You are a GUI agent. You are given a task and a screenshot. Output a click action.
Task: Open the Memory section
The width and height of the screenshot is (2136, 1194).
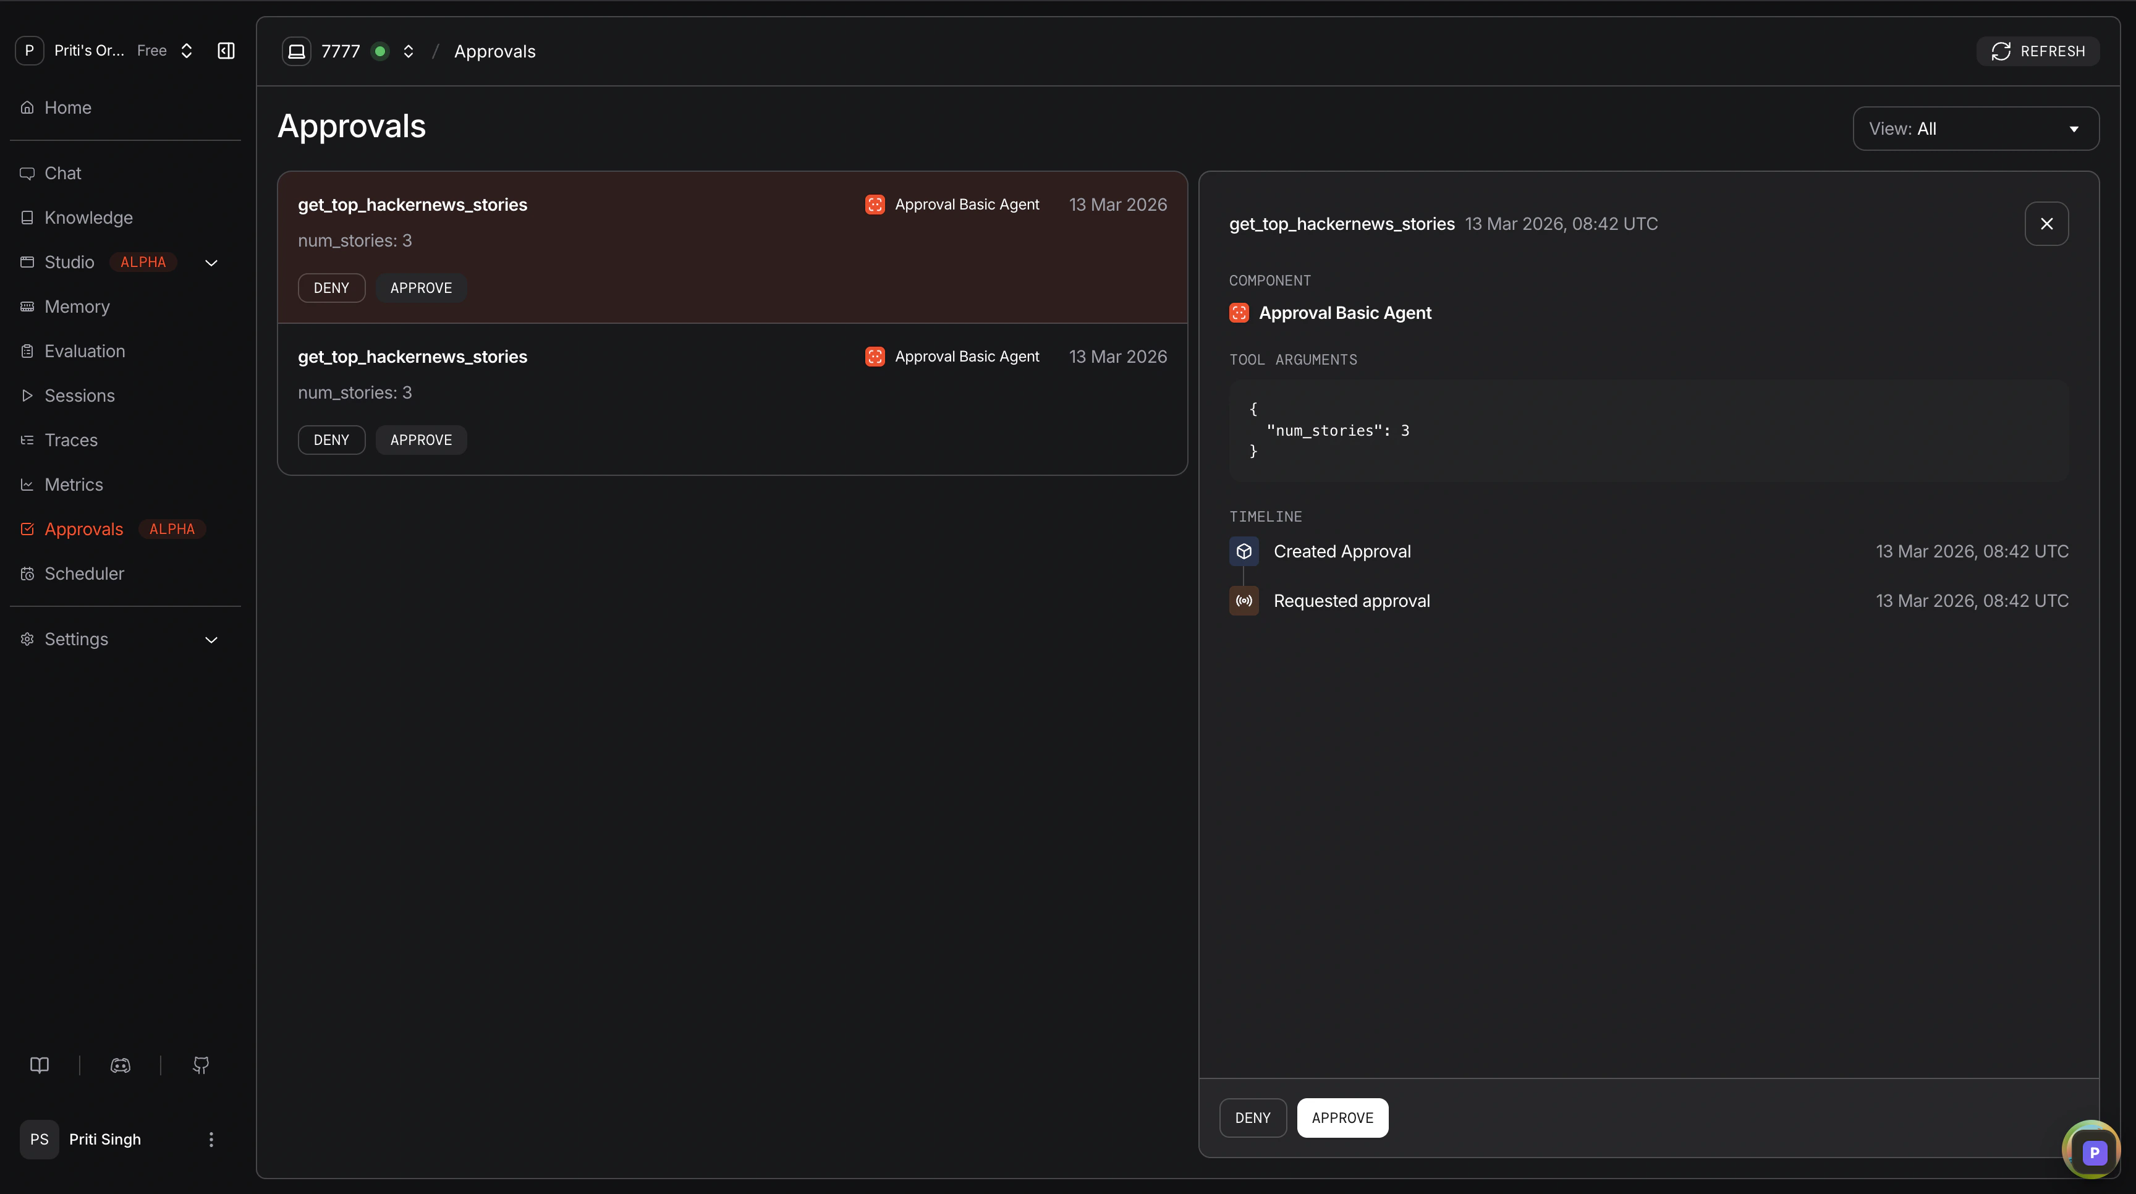pos(77,306)
